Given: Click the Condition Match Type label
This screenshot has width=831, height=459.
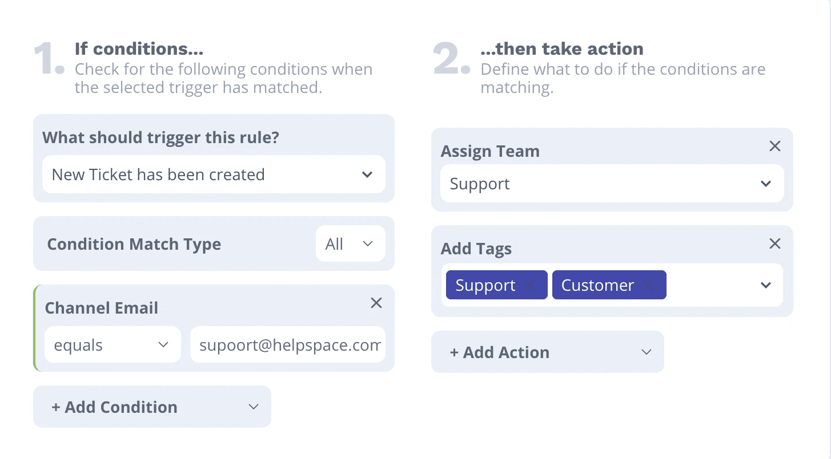Looking at the screenshot, I should pos(134,244).
